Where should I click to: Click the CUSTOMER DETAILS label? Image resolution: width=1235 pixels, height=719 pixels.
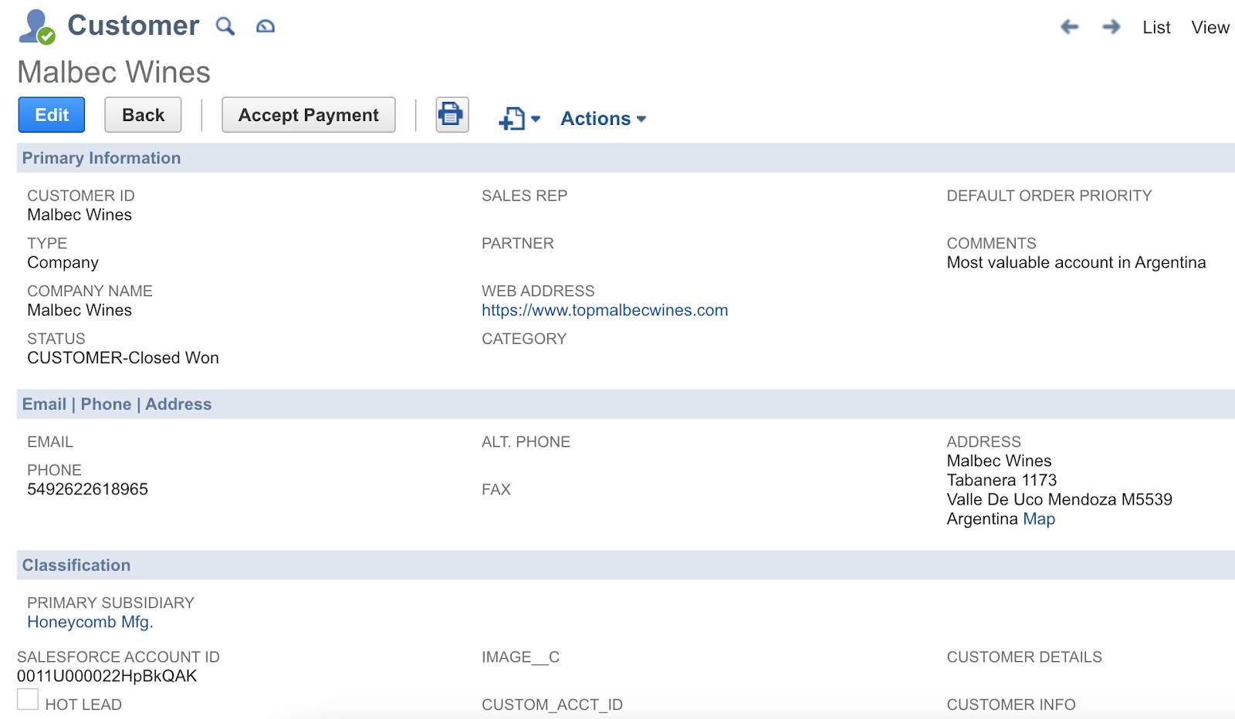[1024, 657]
